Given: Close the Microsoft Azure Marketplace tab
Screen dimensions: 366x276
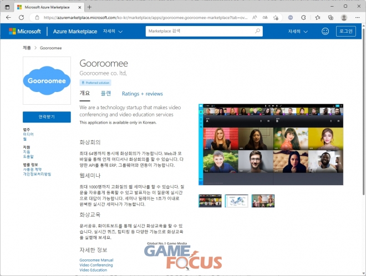Looking at the screenshot, I should 80,7.
